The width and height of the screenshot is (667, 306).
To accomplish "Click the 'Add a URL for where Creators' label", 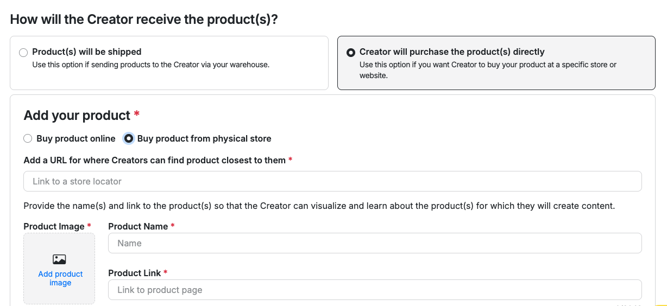I will (154, 160).
